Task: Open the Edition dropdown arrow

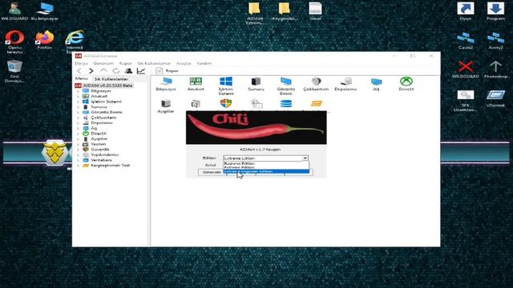Action: tap(305, 158)
